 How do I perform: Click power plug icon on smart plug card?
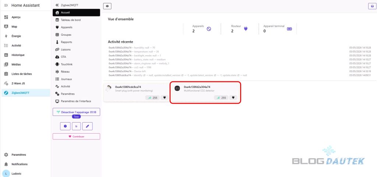click(x=165, y=98)
